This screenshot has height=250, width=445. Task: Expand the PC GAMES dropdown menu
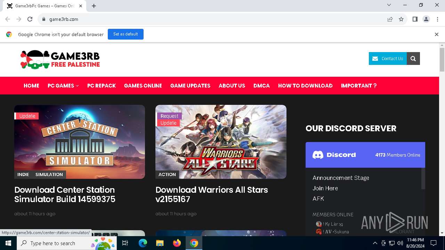pos(63,86)
